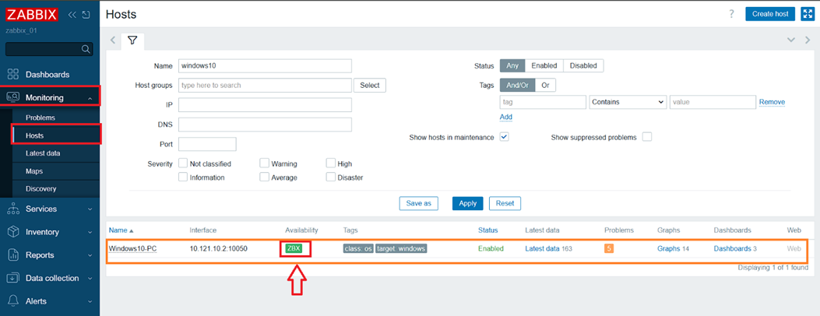Expand the Inventory menu section
The height and width of the screenshot is (316, 820).
pos(90,232)
